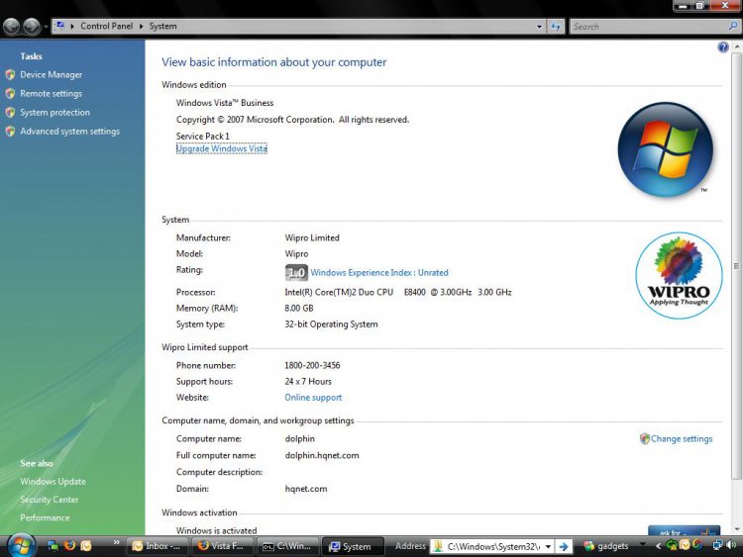This screenshot has width=743, height=557.
Task: Click the memory value '8.00 GB'
Action: click(x=299, y=308)
